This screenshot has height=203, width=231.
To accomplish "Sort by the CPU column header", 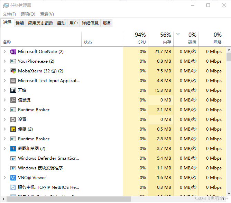I will click(136, 39).
